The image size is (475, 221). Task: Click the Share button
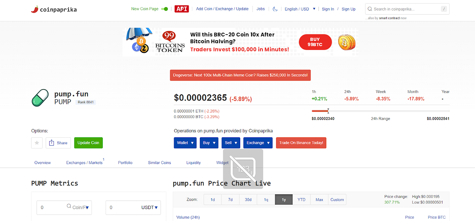click(58, 143)
